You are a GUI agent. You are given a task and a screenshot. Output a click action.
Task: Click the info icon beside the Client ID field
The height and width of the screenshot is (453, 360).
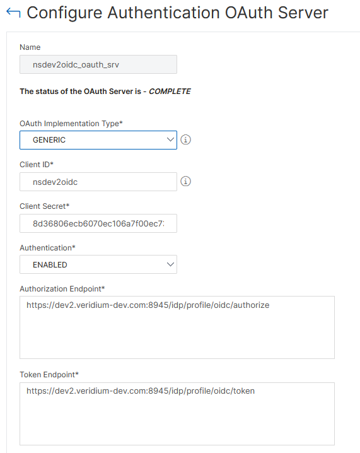pyautogui.click(x=185, y=182)
